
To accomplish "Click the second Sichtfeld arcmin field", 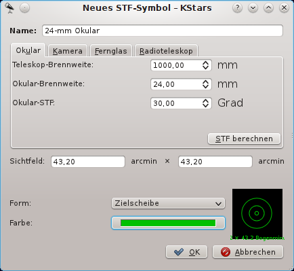I will pyautogui.click(x=215, y=162).
